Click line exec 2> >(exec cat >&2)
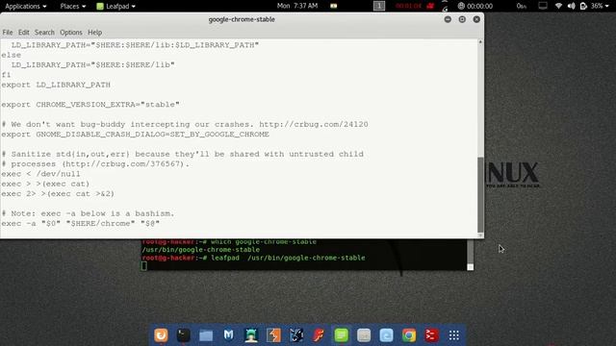 (58, 193)
